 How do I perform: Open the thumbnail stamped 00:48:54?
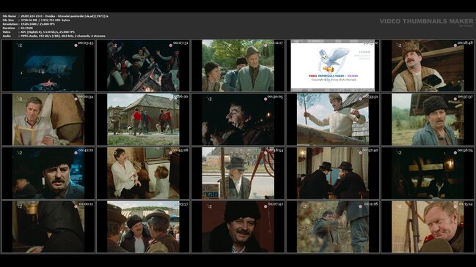pyautogui.click(x=238, y=173)
